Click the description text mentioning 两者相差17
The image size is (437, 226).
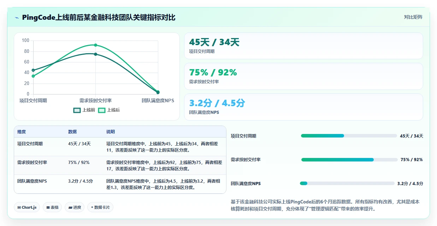pyautogui.click(x=164, y=165)
